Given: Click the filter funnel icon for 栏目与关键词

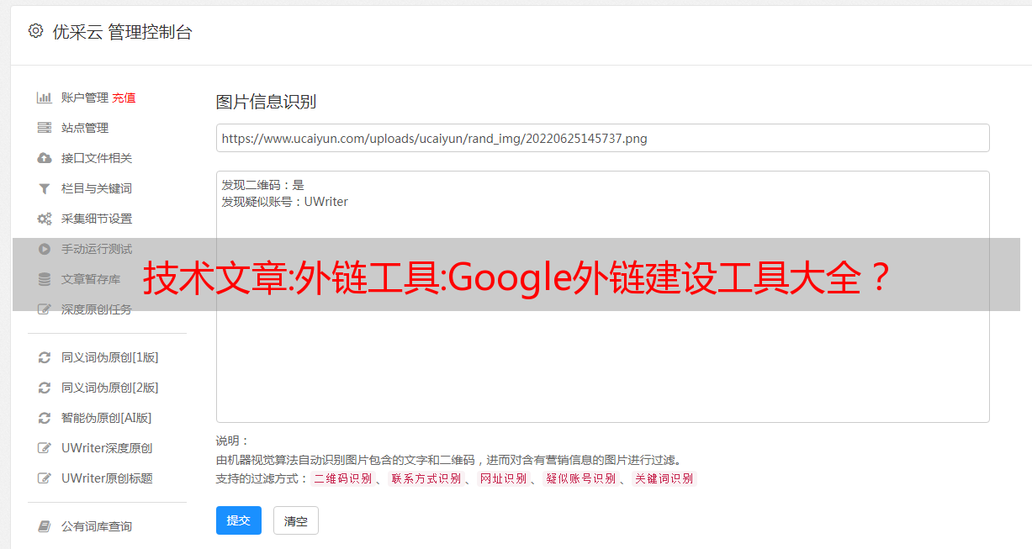Looking at the screenshot, I should click(x=45, y=188).
